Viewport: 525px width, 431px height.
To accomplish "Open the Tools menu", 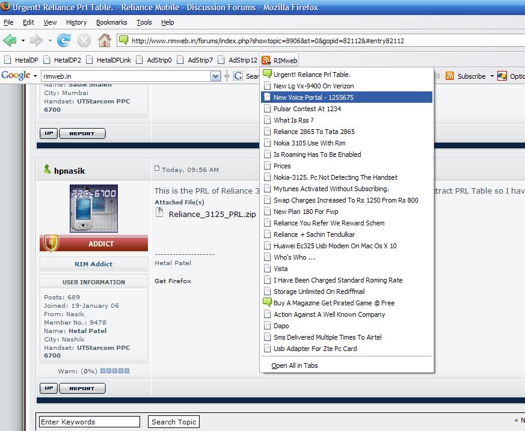I will [144, 22].
